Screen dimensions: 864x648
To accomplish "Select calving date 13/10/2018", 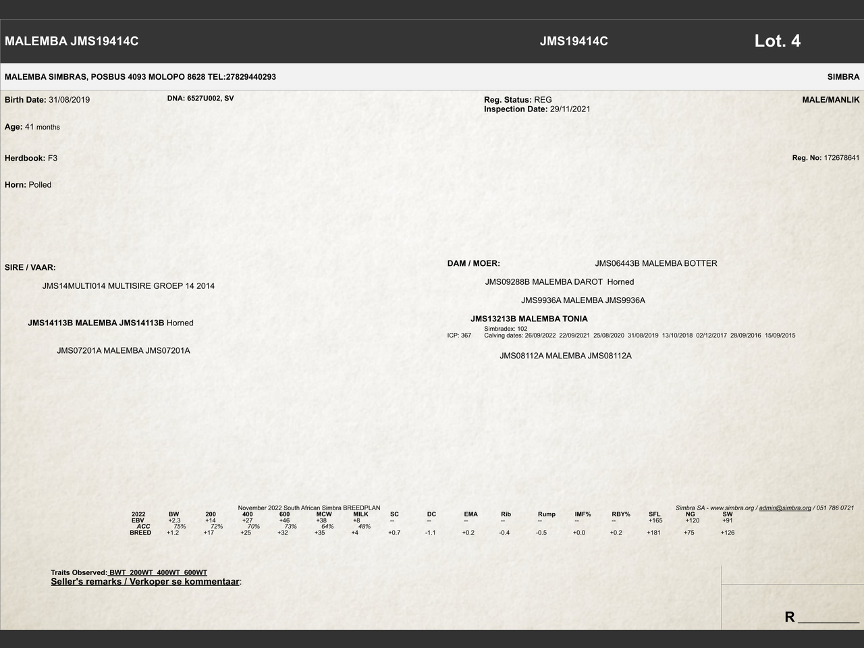I will (x=677, y=335).
